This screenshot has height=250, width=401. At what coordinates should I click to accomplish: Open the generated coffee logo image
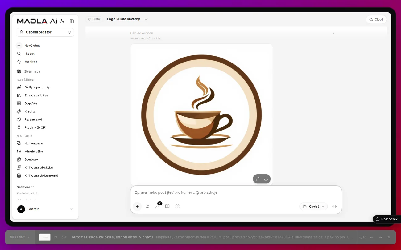201,115
